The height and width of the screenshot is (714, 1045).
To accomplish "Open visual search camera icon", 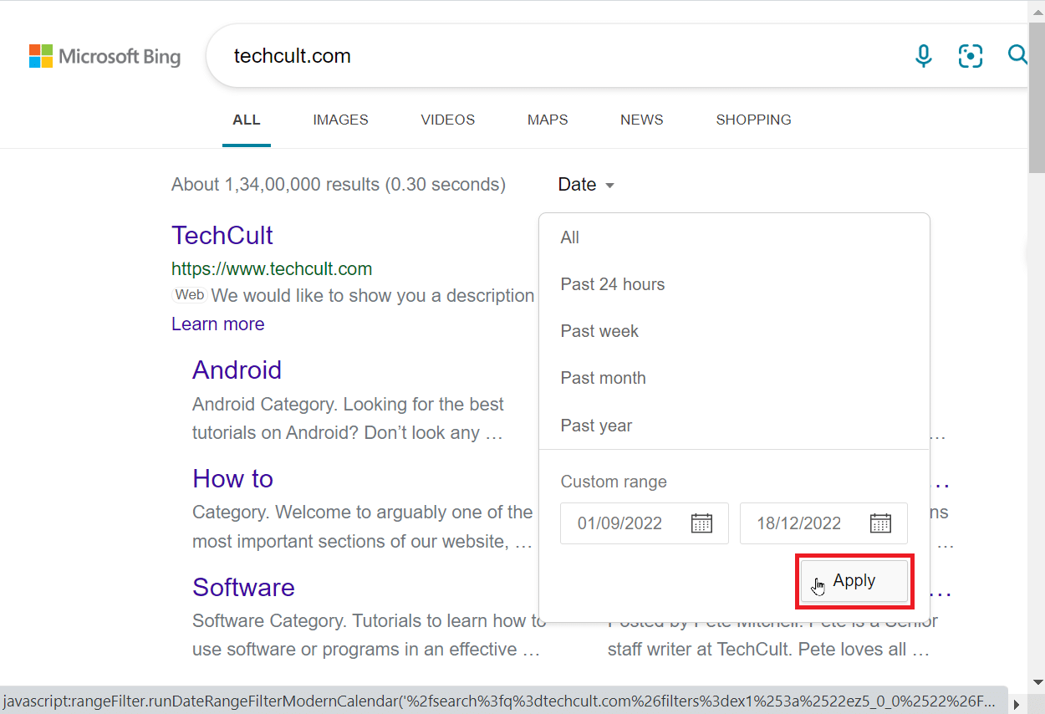I will 971,56.
